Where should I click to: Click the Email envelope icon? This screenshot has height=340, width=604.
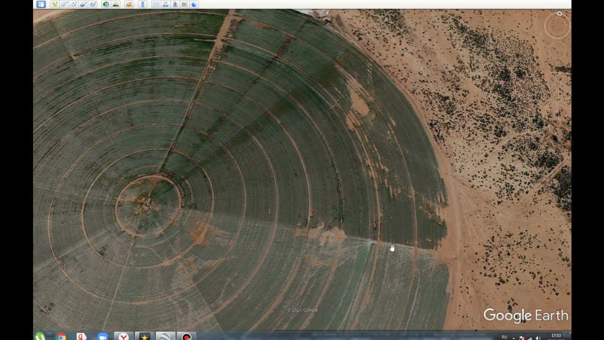[x=156, y=4]
